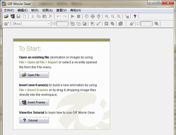Click the loop count input field
This screenshot has width=176, height=135.
(146, 24)
